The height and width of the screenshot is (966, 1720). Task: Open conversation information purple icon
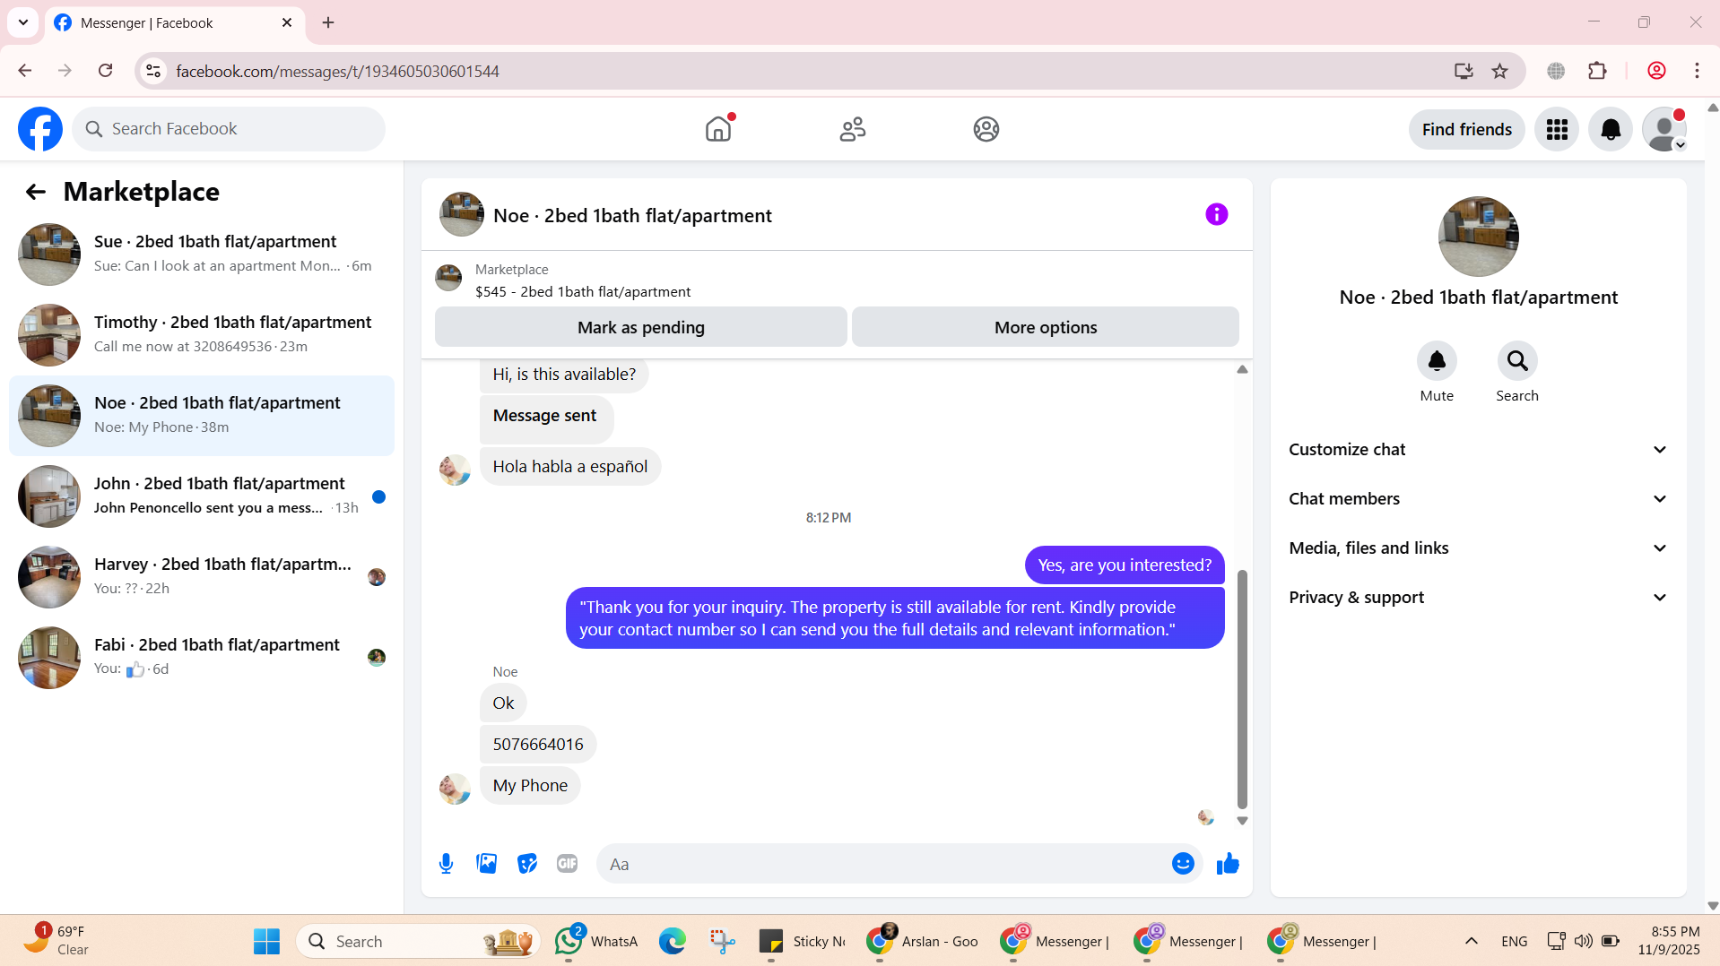pyautogui.click(x=1216, y=214)
